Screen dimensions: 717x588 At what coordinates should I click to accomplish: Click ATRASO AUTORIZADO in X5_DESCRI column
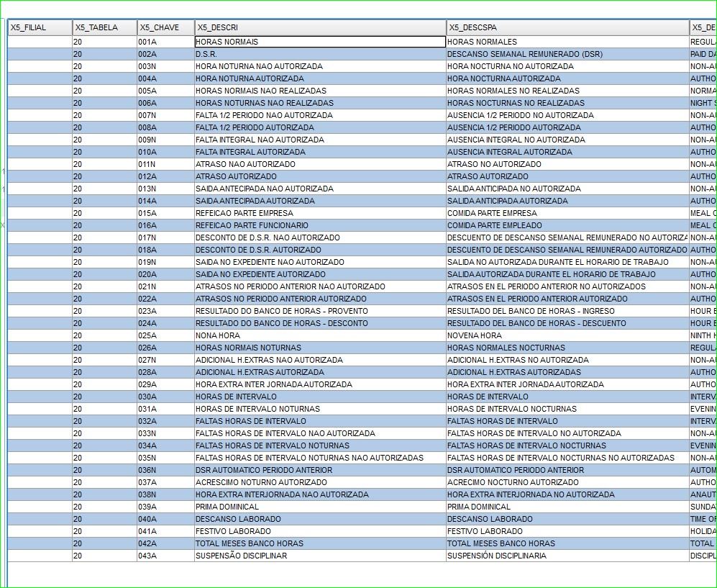click(x=321, y=176)
